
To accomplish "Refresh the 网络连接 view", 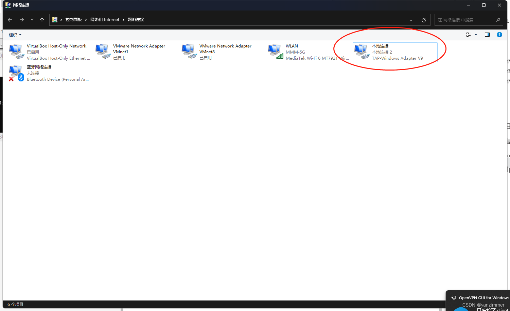I will point(424,20).
